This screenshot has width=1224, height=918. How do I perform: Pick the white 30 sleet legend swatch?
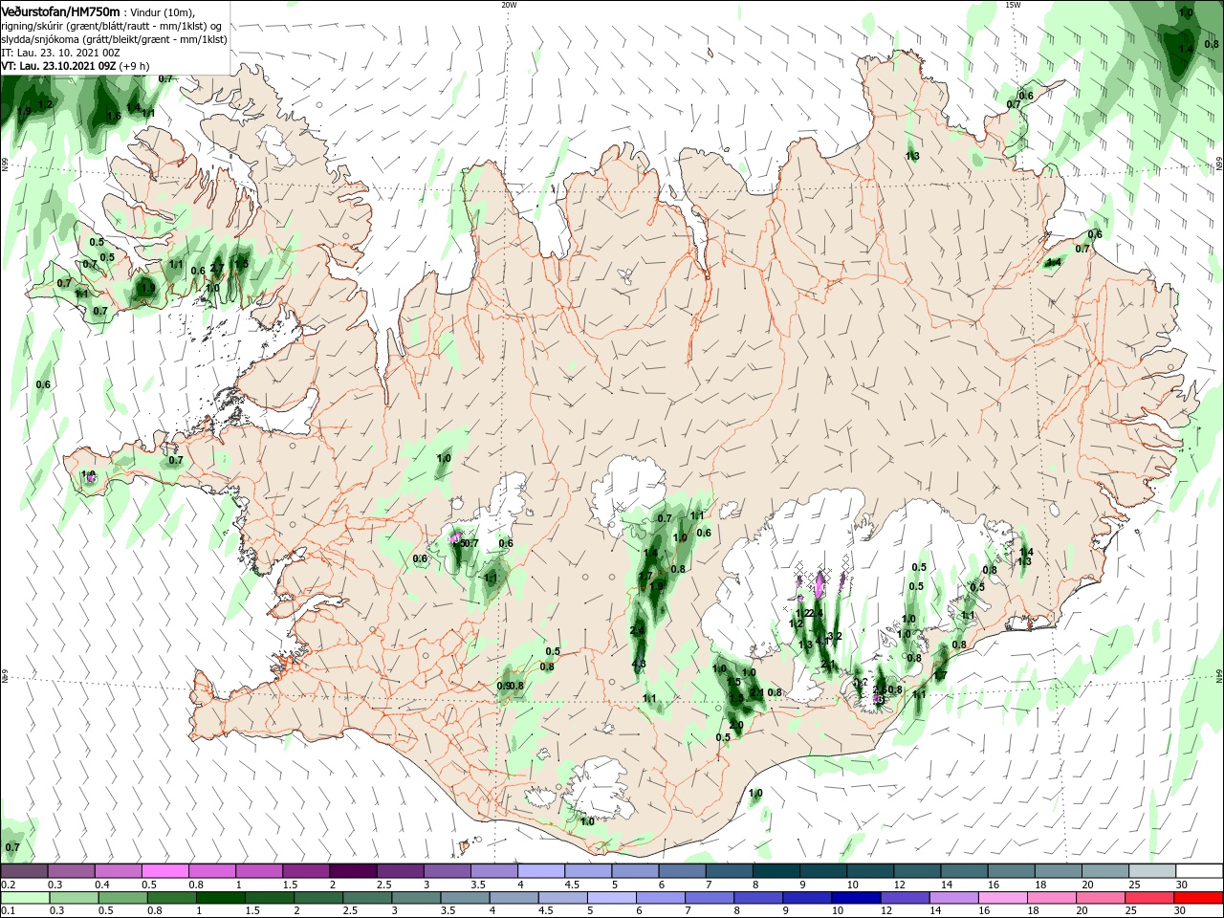tap(1199, 871)
